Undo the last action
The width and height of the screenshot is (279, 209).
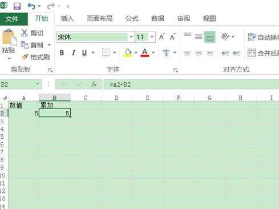click(31, 6)
